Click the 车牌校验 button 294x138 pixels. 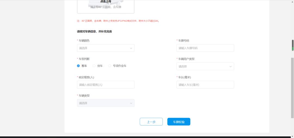click(x=179, y=122)
